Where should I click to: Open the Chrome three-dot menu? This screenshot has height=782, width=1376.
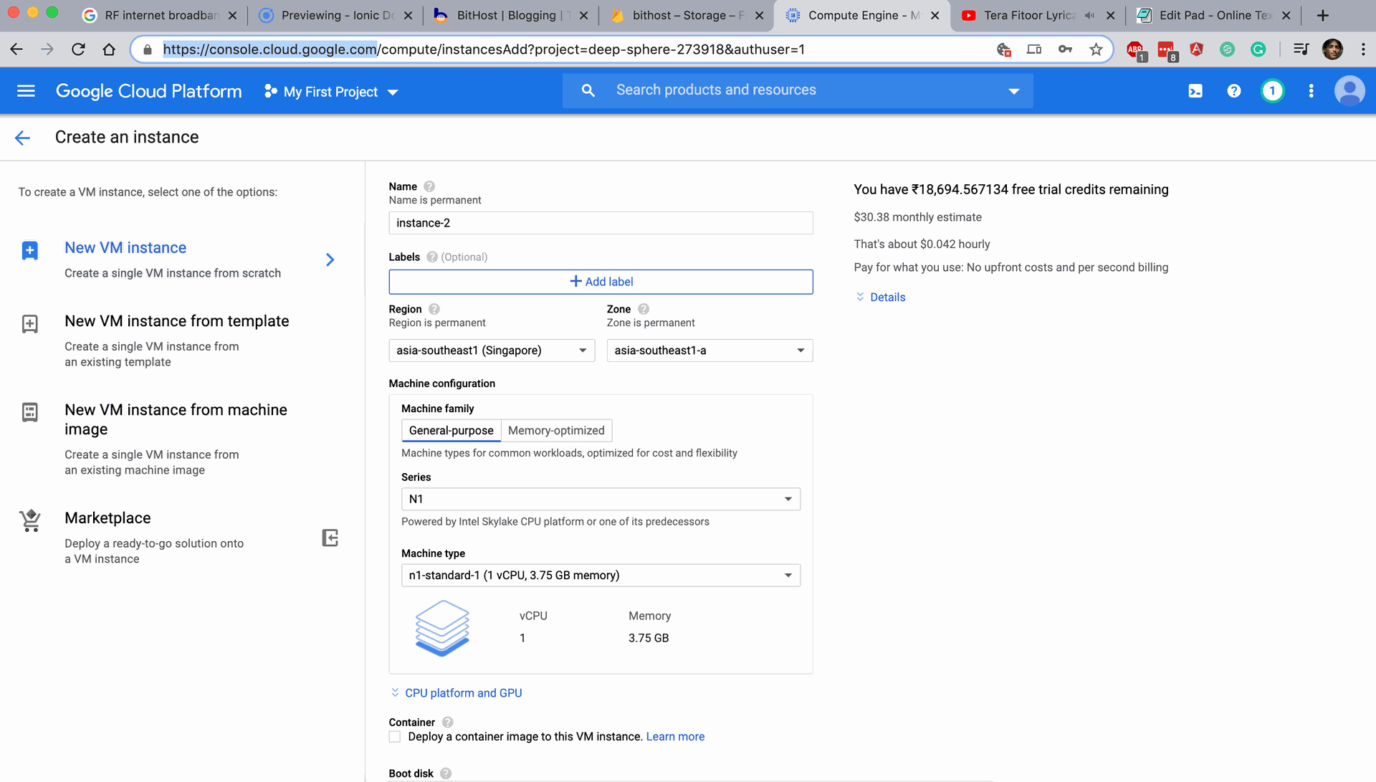[1363, 49]
